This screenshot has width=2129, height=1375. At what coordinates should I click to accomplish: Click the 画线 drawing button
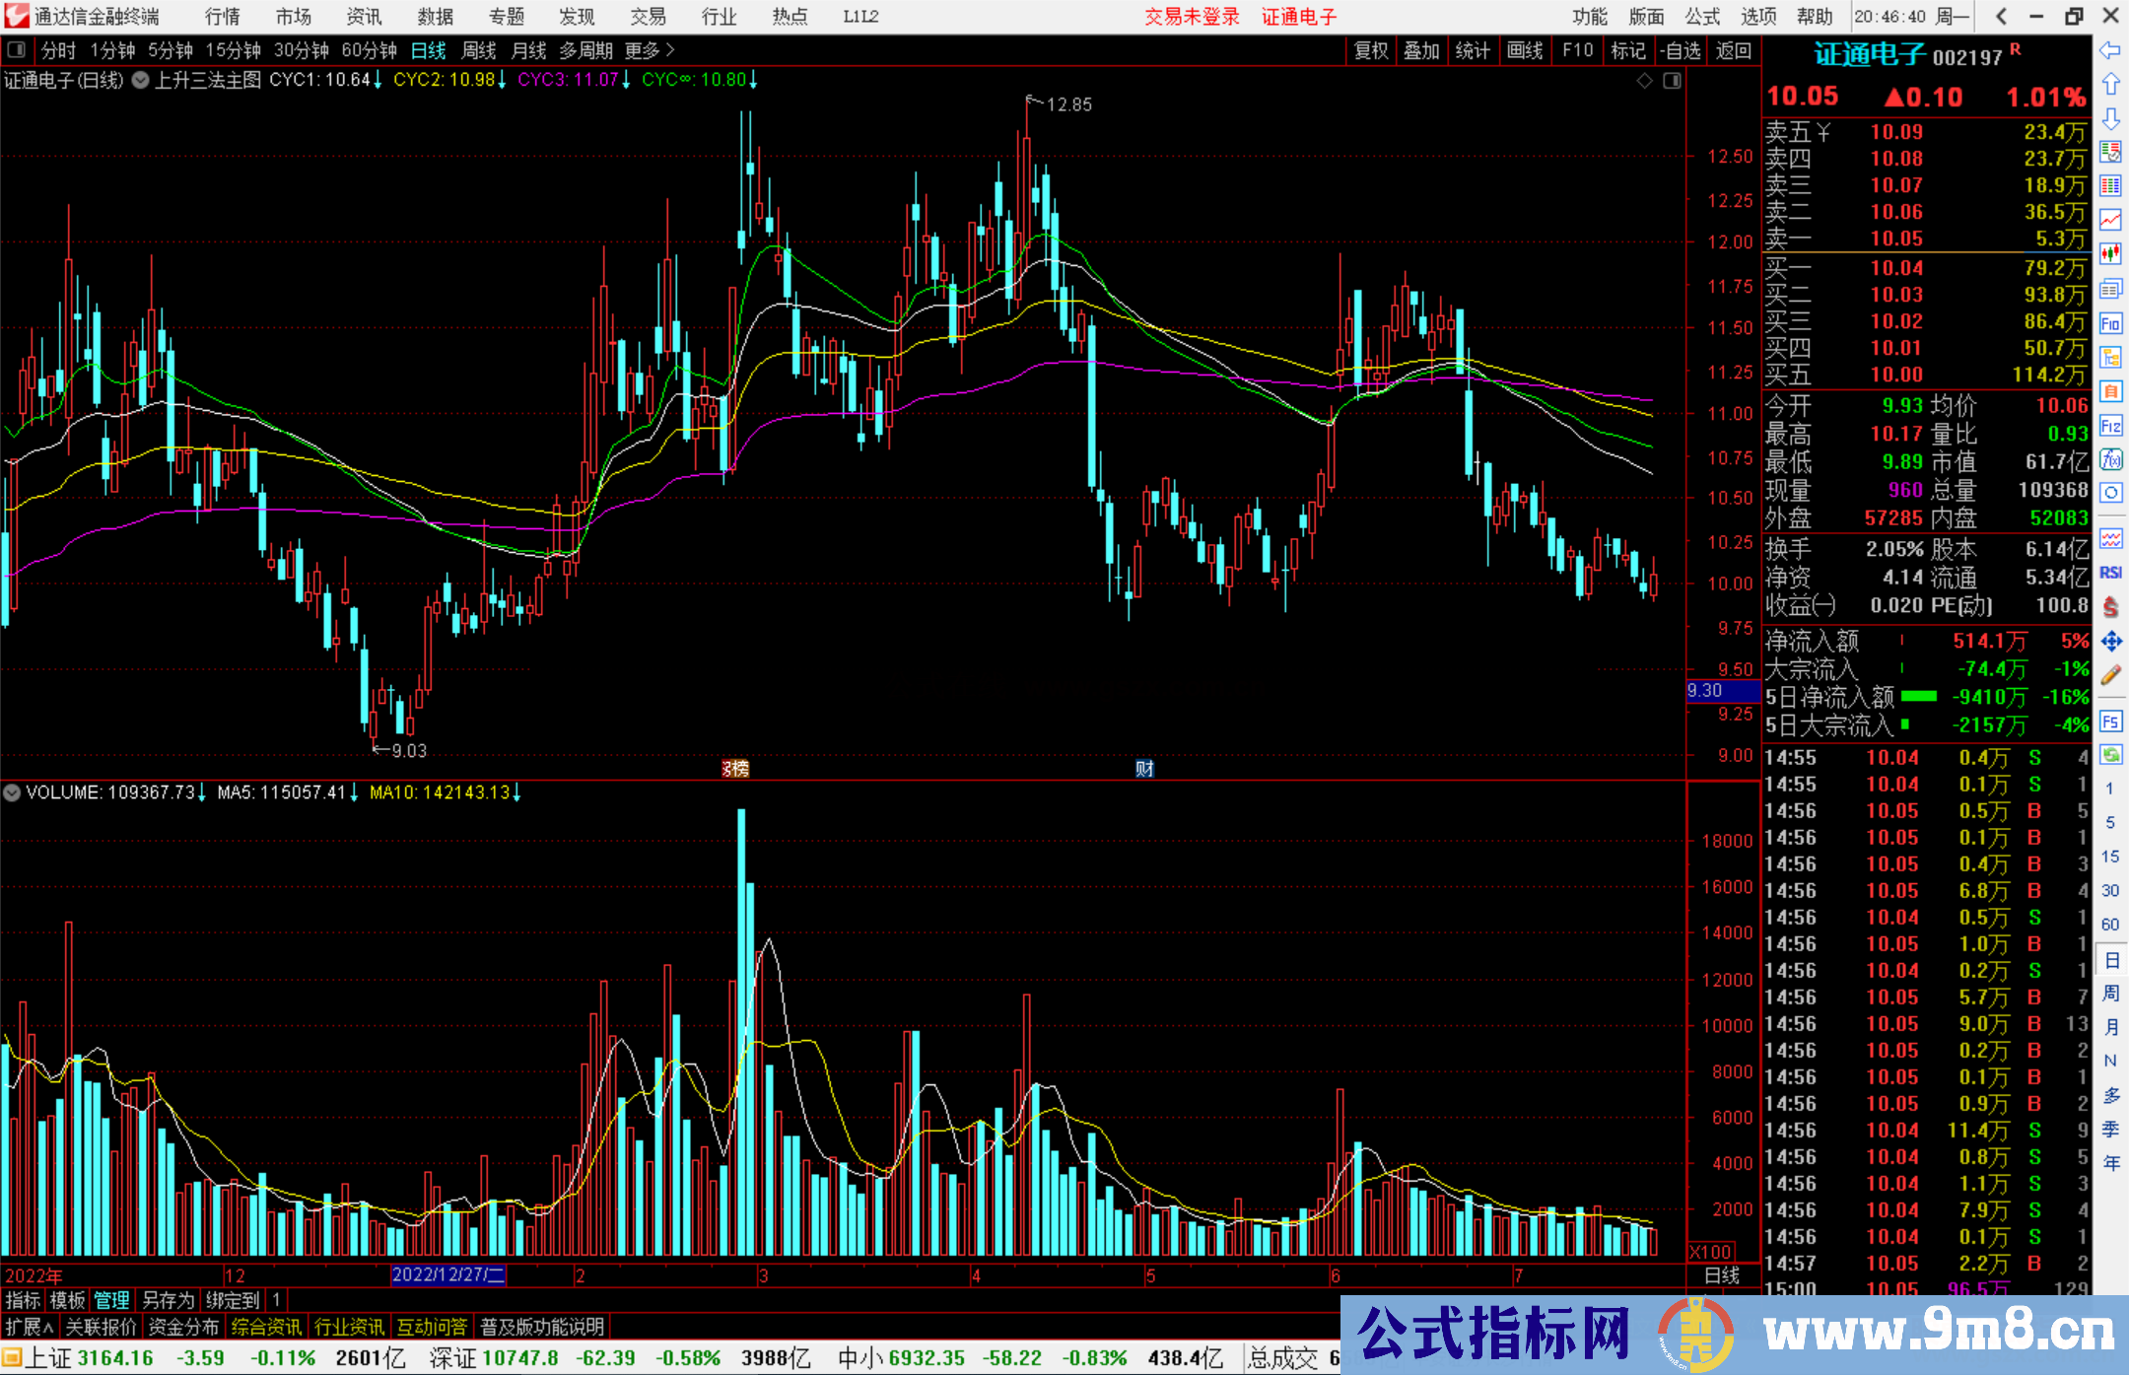coord(1525,50)
